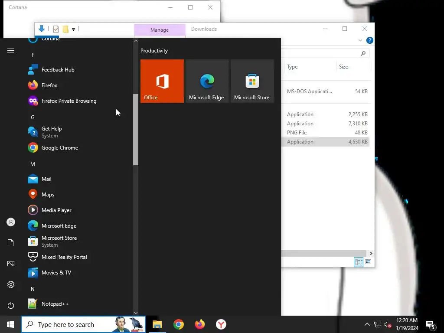Viewport: 444px width, 333px height.
Task: Select the Application 7,310 KB row
Action: [x=326, y=124]
